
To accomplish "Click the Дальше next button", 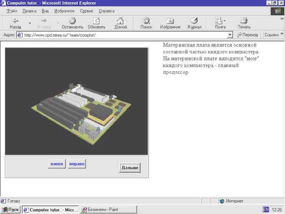I will click(130, 168).
